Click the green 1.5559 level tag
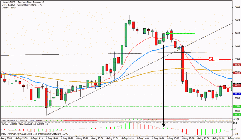Image resolution: width=241 pixels, height=140 pixels. click(x=236, y=106)
